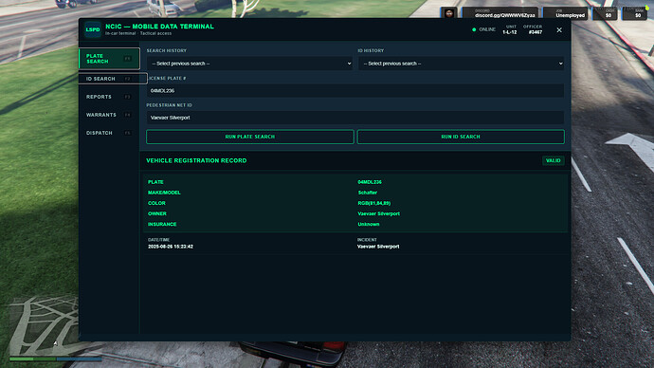
Task: Click the Bank $0 HUD box
Action: coord(634,13)
